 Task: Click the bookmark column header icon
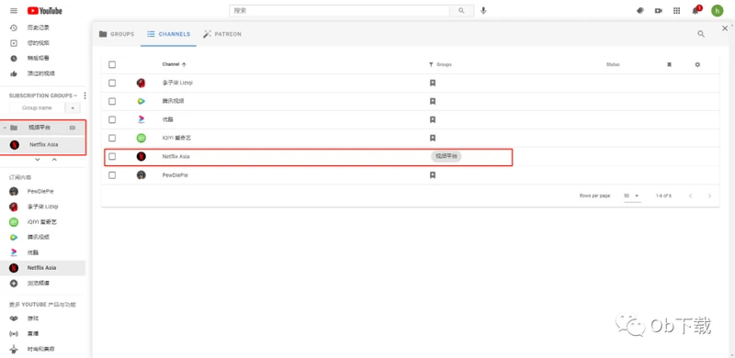pyautogui.click(x=669, y=64)
